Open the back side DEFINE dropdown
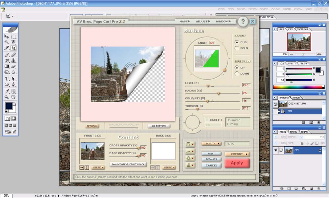Viewport: 329px width, 198px height. [169, 167]
